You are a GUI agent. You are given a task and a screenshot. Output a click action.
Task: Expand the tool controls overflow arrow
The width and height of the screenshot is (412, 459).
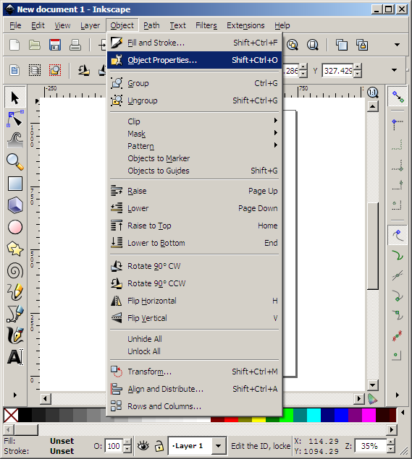tap(395, 70)
